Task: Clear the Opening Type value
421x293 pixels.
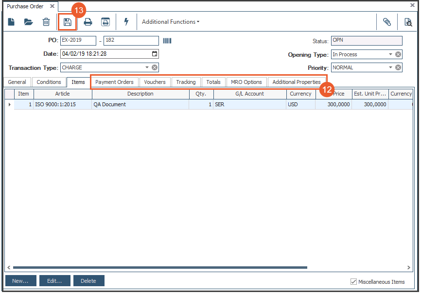Action: (x=398, y=54)
